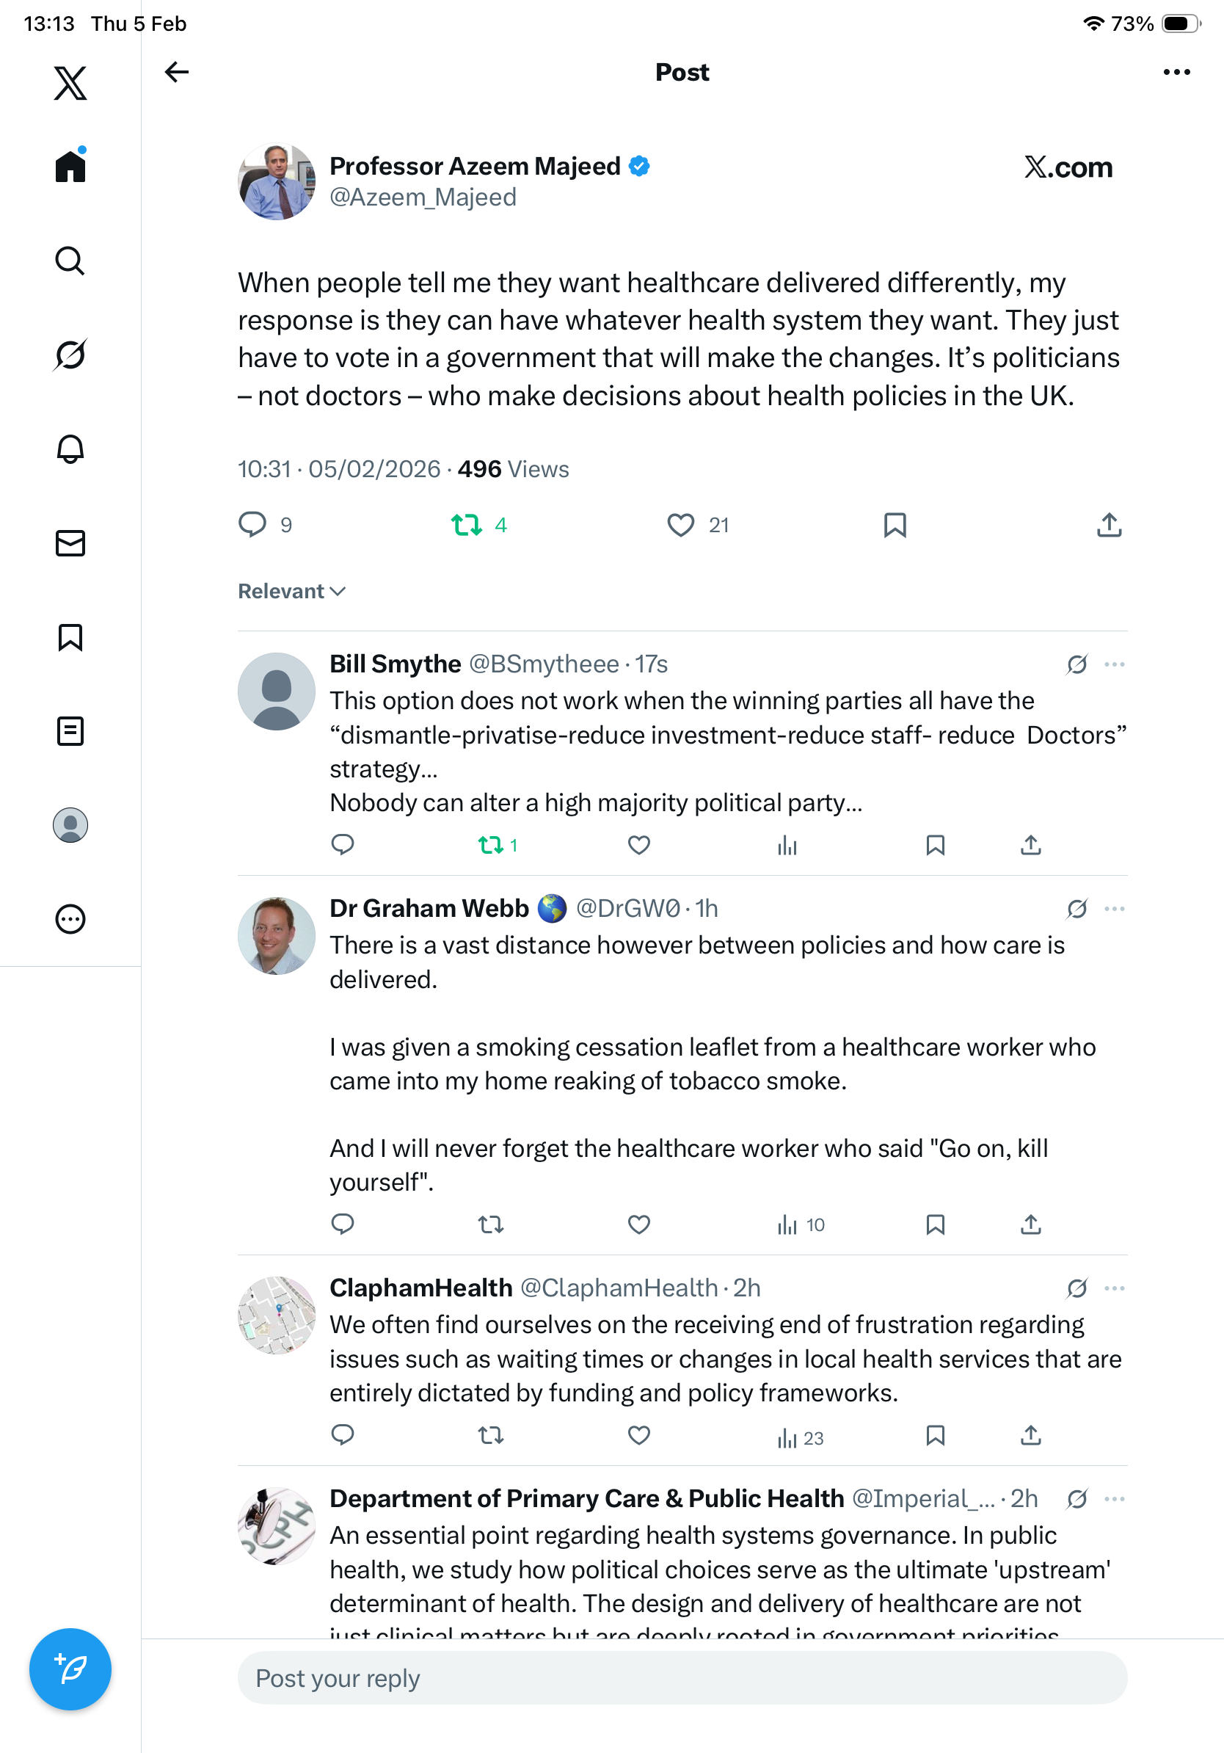1224x1753 pixels.
Task: Go back using the back arrow
Action: coord(176,73)
